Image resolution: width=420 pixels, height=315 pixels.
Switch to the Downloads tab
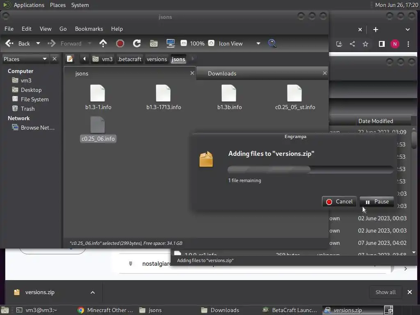tap(262, 73)
